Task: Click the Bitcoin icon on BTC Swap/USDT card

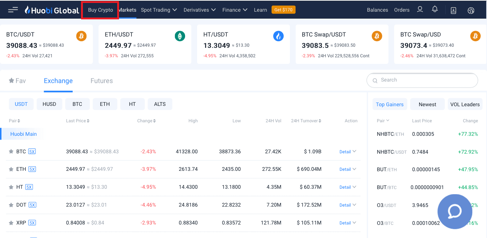Action: point(377,36)
